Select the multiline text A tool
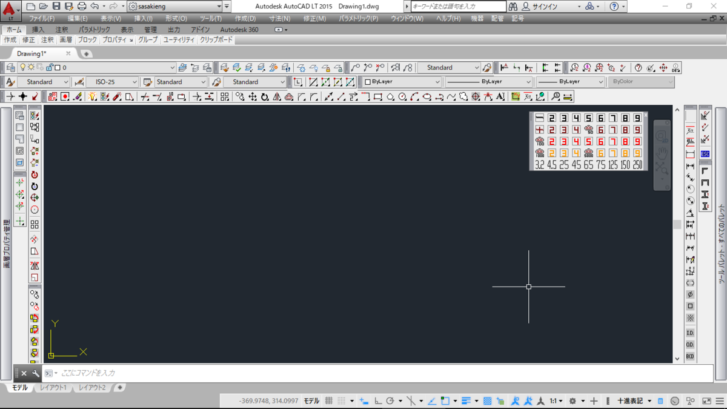 click(x=500, y=96)
